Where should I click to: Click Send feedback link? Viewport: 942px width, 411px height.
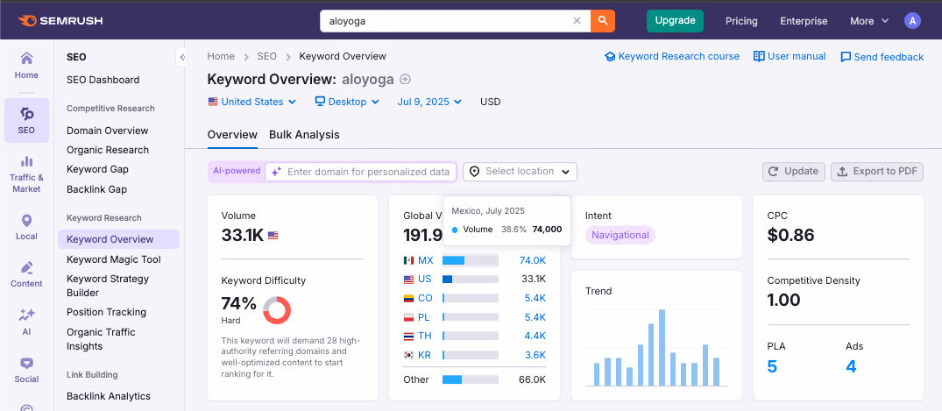coord(882,57)
